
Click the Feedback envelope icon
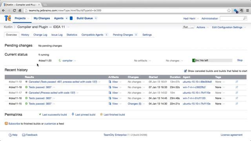click(x=24, y=135)
